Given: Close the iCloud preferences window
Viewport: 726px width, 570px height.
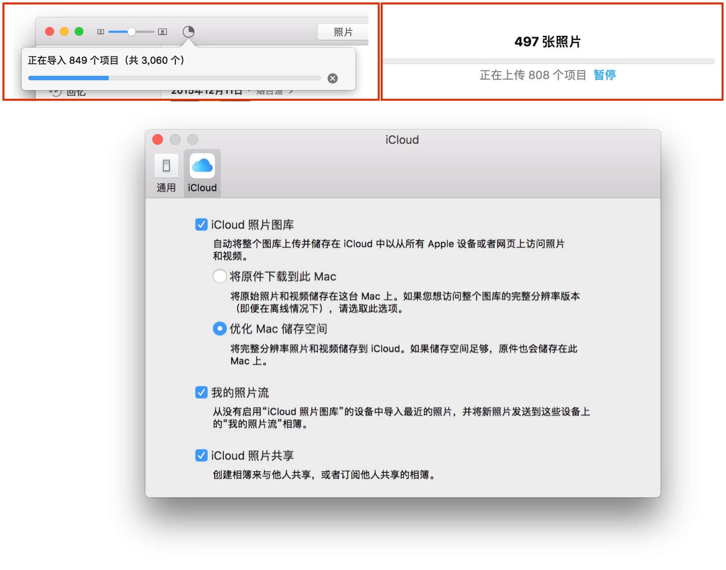Looking at the screenshot, I should tap(158, 140).
